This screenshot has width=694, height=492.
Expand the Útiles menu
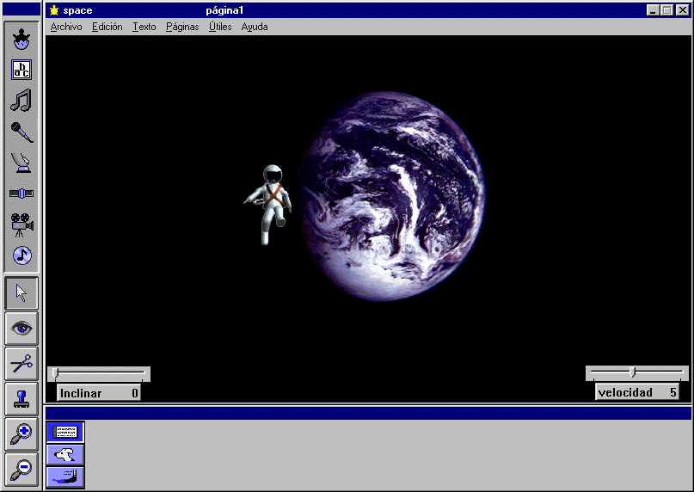point(220,27)
